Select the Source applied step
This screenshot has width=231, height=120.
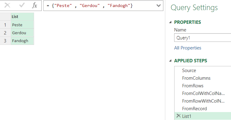tap(203, 70)
